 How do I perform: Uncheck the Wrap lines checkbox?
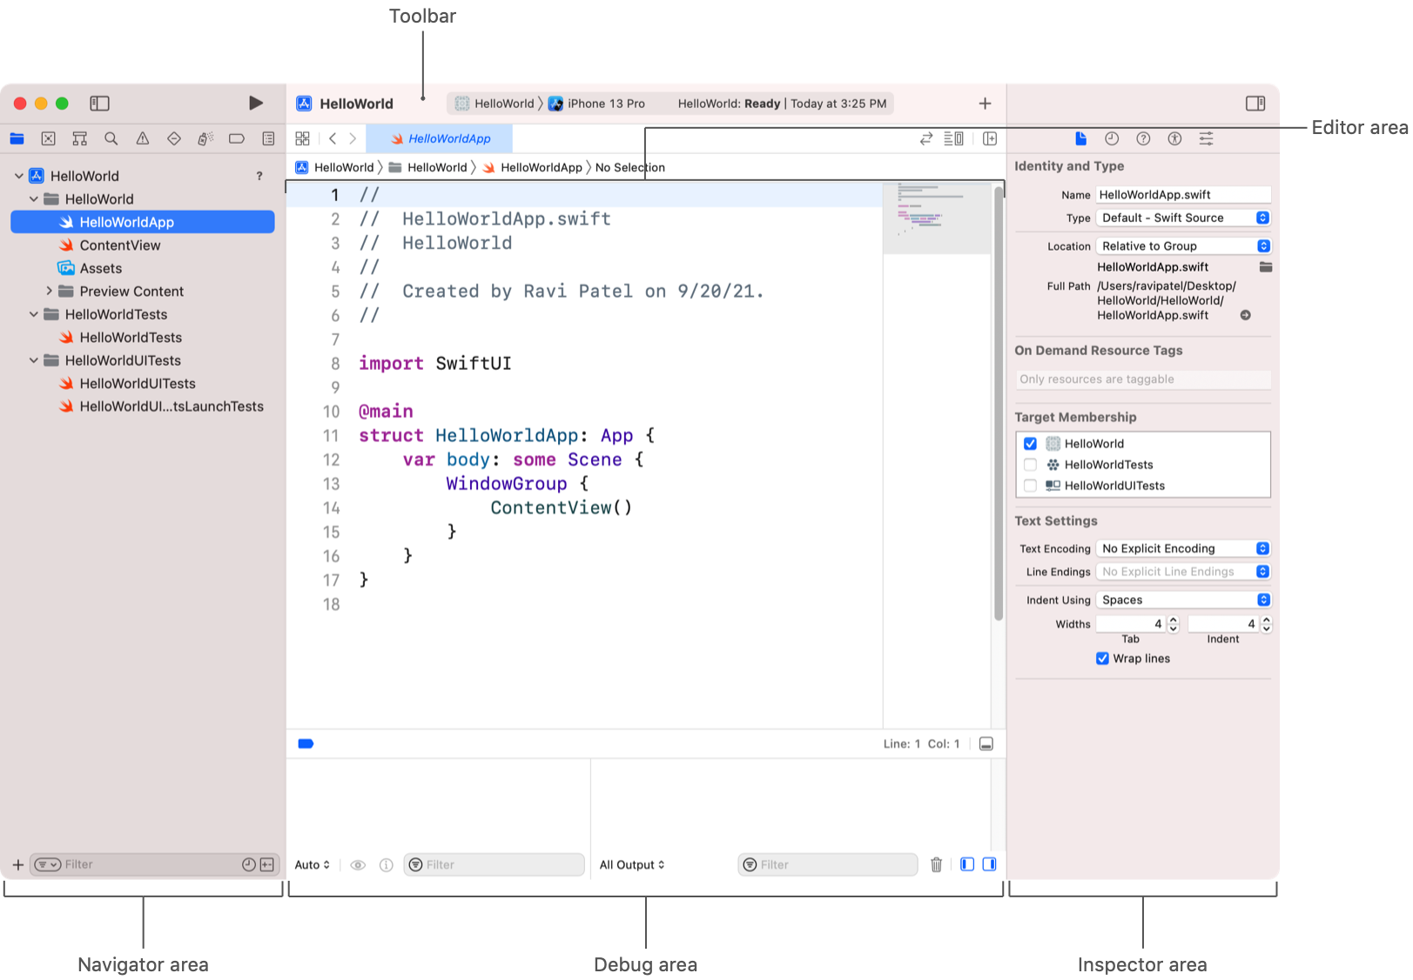click(x=1102, y=659)
